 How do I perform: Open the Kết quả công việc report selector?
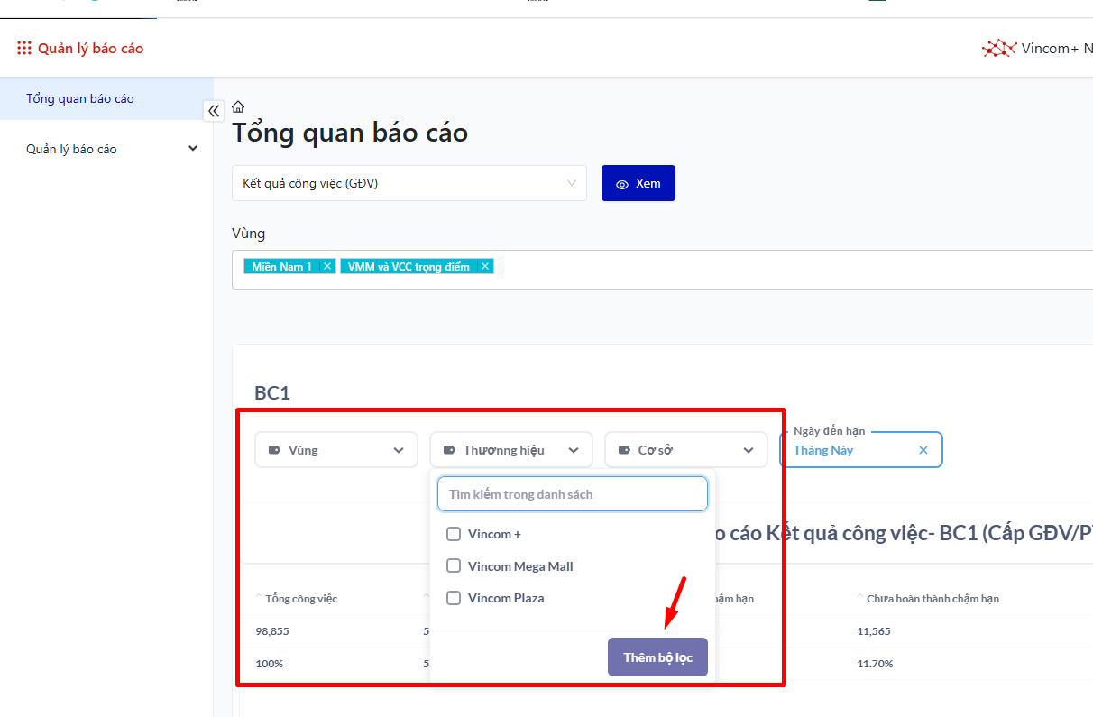(409, 183)
